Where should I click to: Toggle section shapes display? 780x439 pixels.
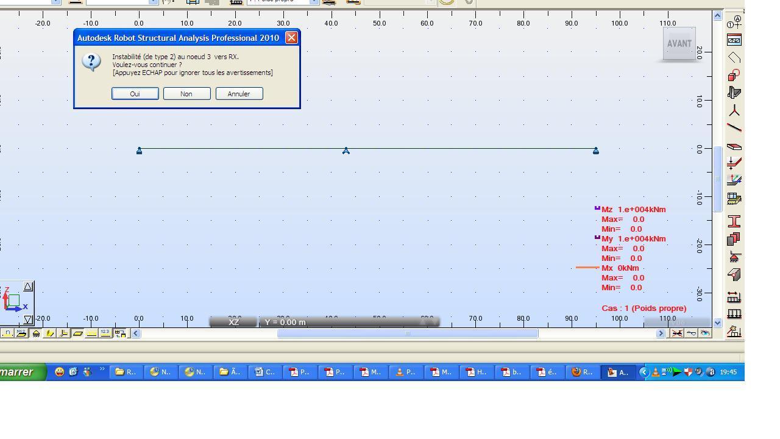[49, 333]
